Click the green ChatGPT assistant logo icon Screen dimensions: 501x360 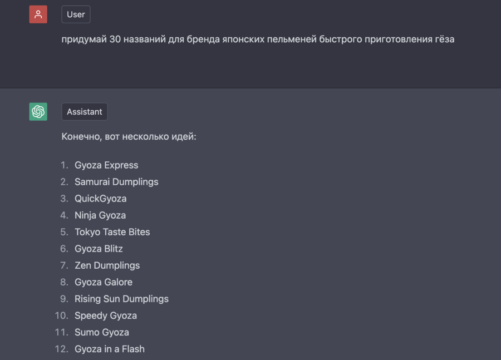pyautogui.click(x=38, y=112)
